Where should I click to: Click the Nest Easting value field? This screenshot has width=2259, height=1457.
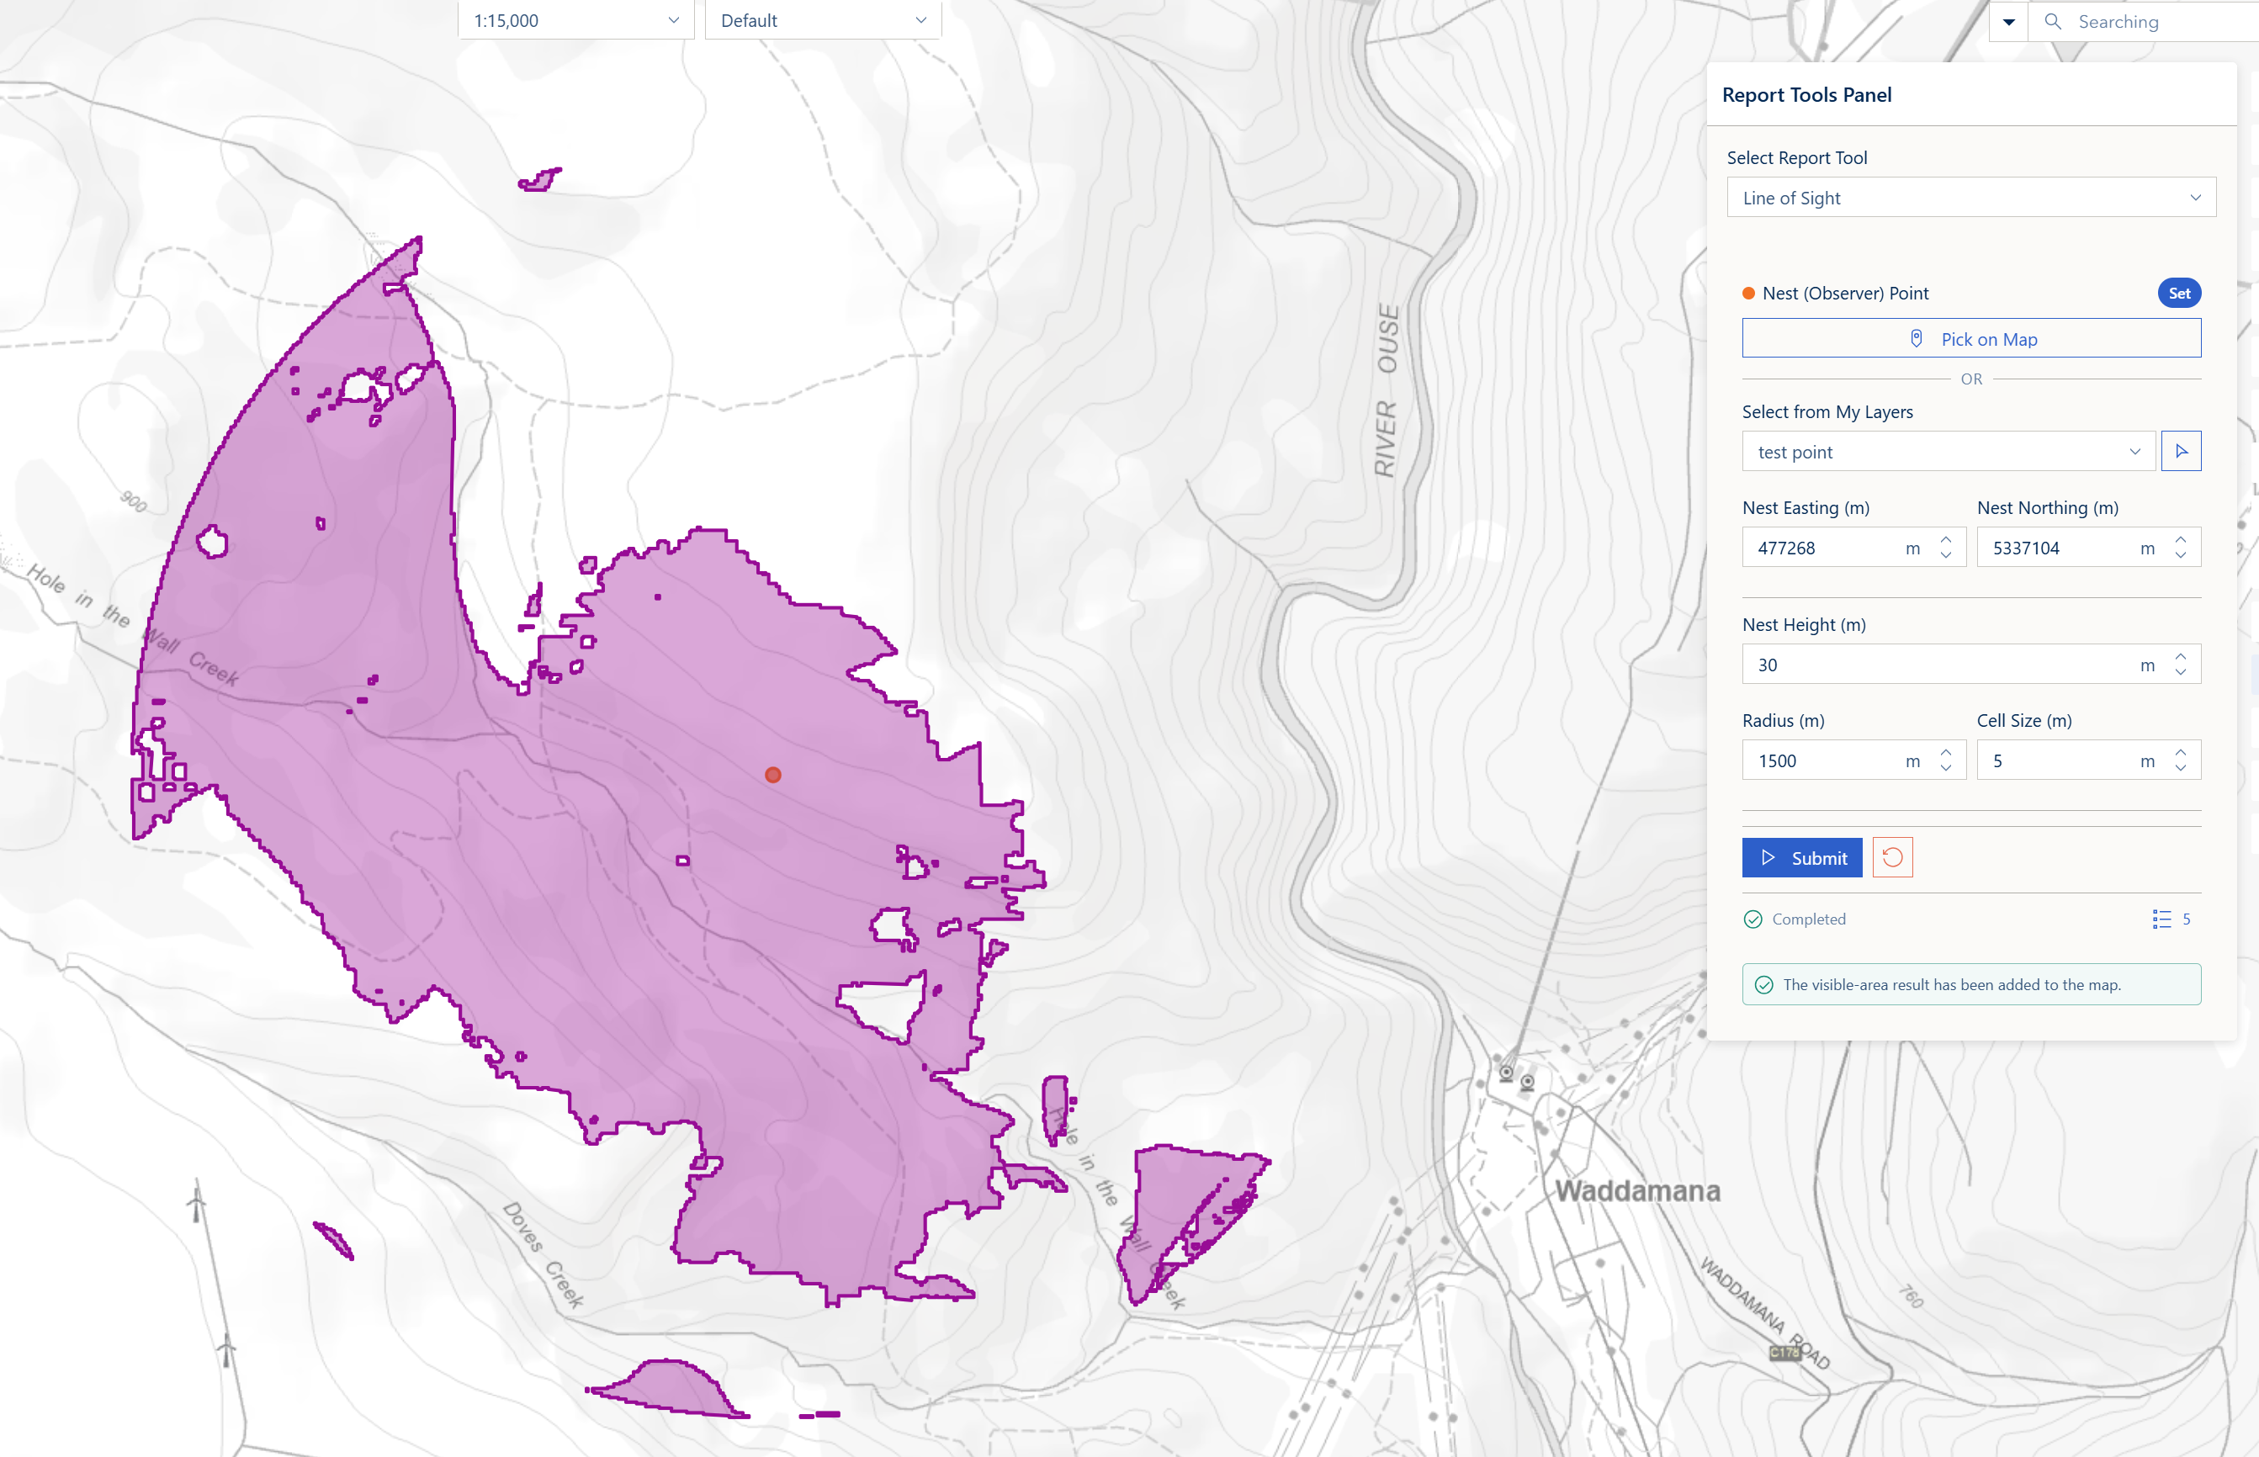coord(1854,548)
